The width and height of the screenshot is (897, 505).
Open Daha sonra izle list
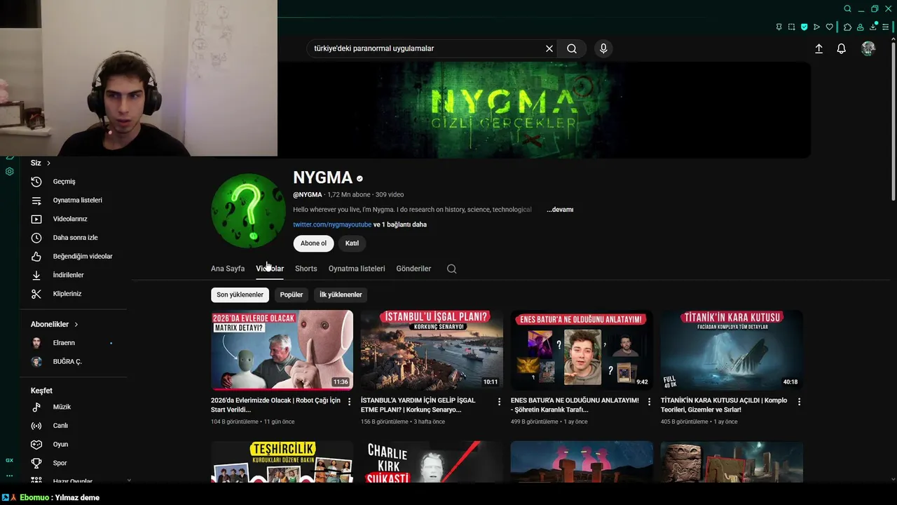point(73,238)
